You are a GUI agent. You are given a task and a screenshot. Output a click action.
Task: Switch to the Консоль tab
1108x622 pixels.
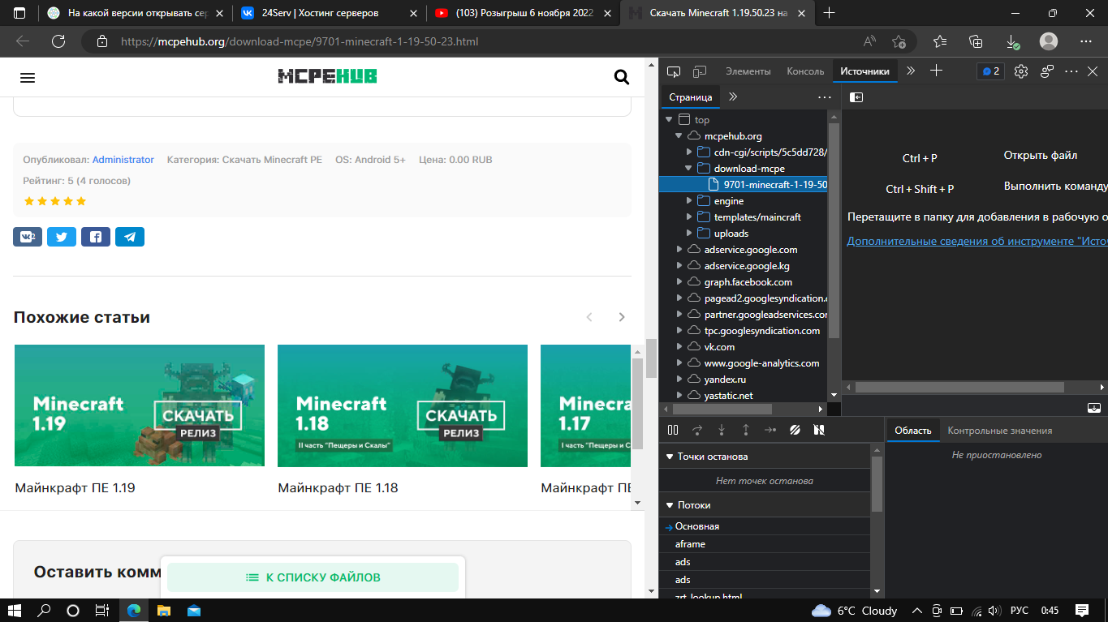pyautogui.click(x=805, y=71)
